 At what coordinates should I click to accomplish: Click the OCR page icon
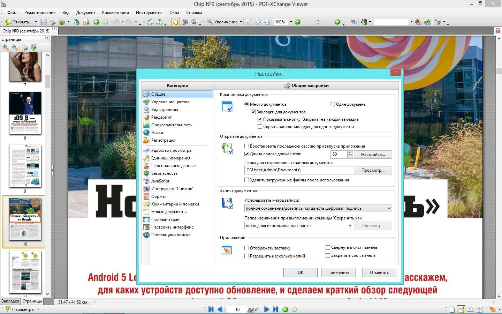(x=86, y=22)
